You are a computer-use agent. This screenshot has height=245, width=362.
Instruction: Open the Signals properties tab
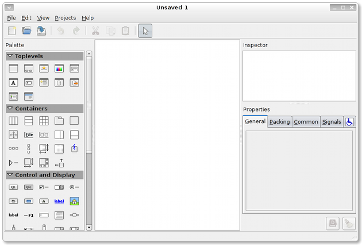coord(332,122)
